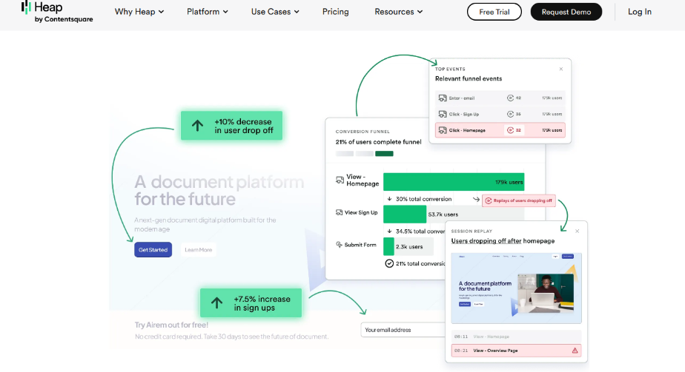
Task: Click the icon beside Click - Sign Up
Action: click(443, 114)
